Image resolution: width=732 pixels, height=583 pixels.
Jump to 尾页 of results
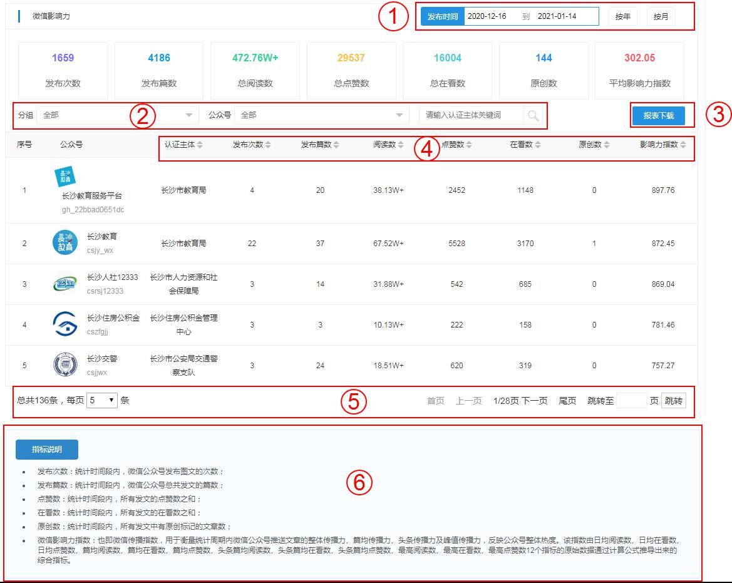pos(567,401)
